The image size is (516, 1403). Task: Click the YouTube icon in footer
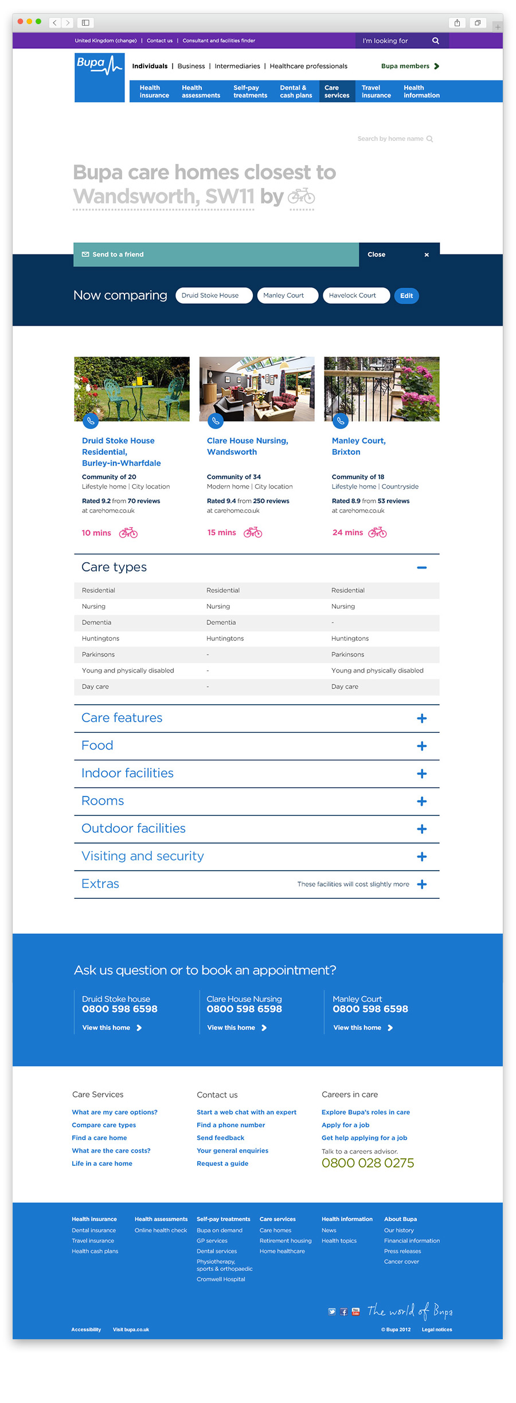(355, 1312)
